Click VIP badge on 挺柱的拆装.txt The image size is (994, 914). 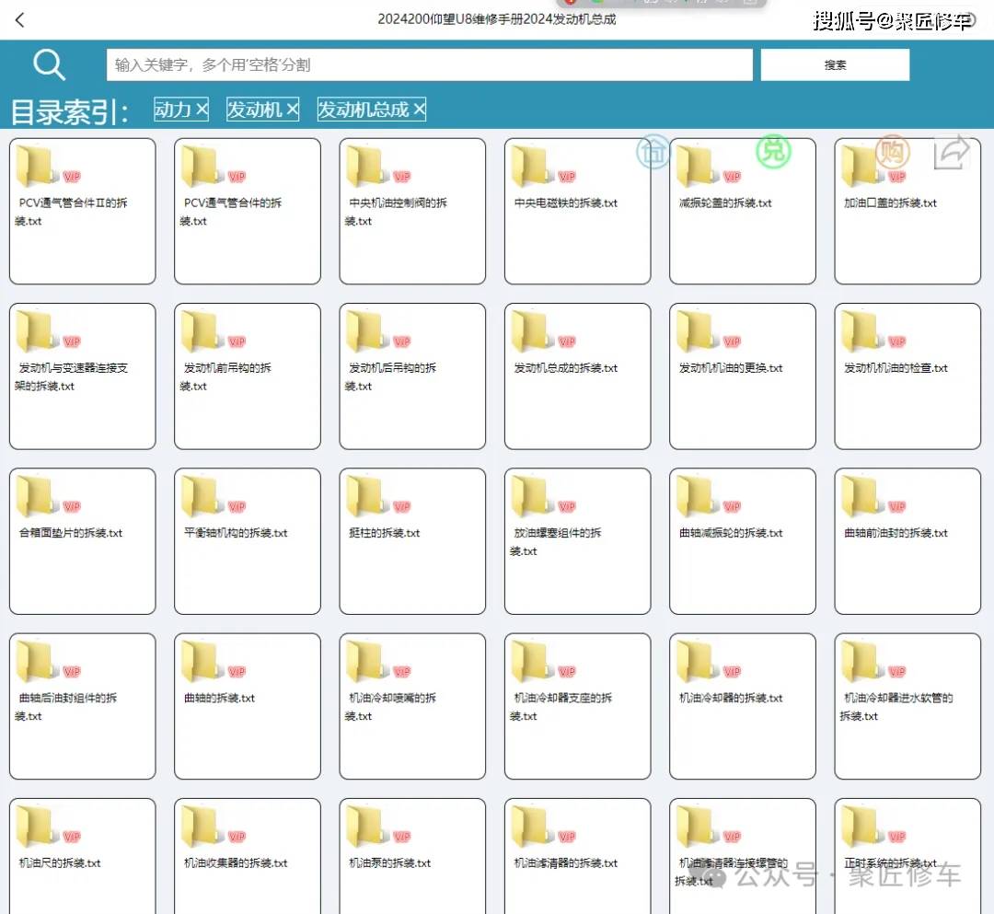pyautogui.click(x=402, y=507)
